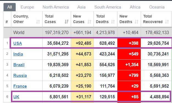Sort by Country, Other column arrows
The image size is (172, 103).
click(x=38, y=22)
